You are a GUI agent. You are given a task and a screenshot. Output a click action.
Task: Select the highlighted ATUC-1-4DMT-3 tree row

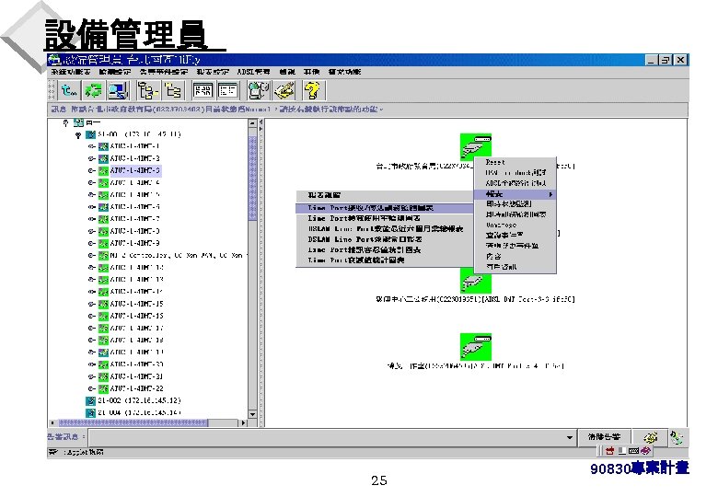click(134, 170)
